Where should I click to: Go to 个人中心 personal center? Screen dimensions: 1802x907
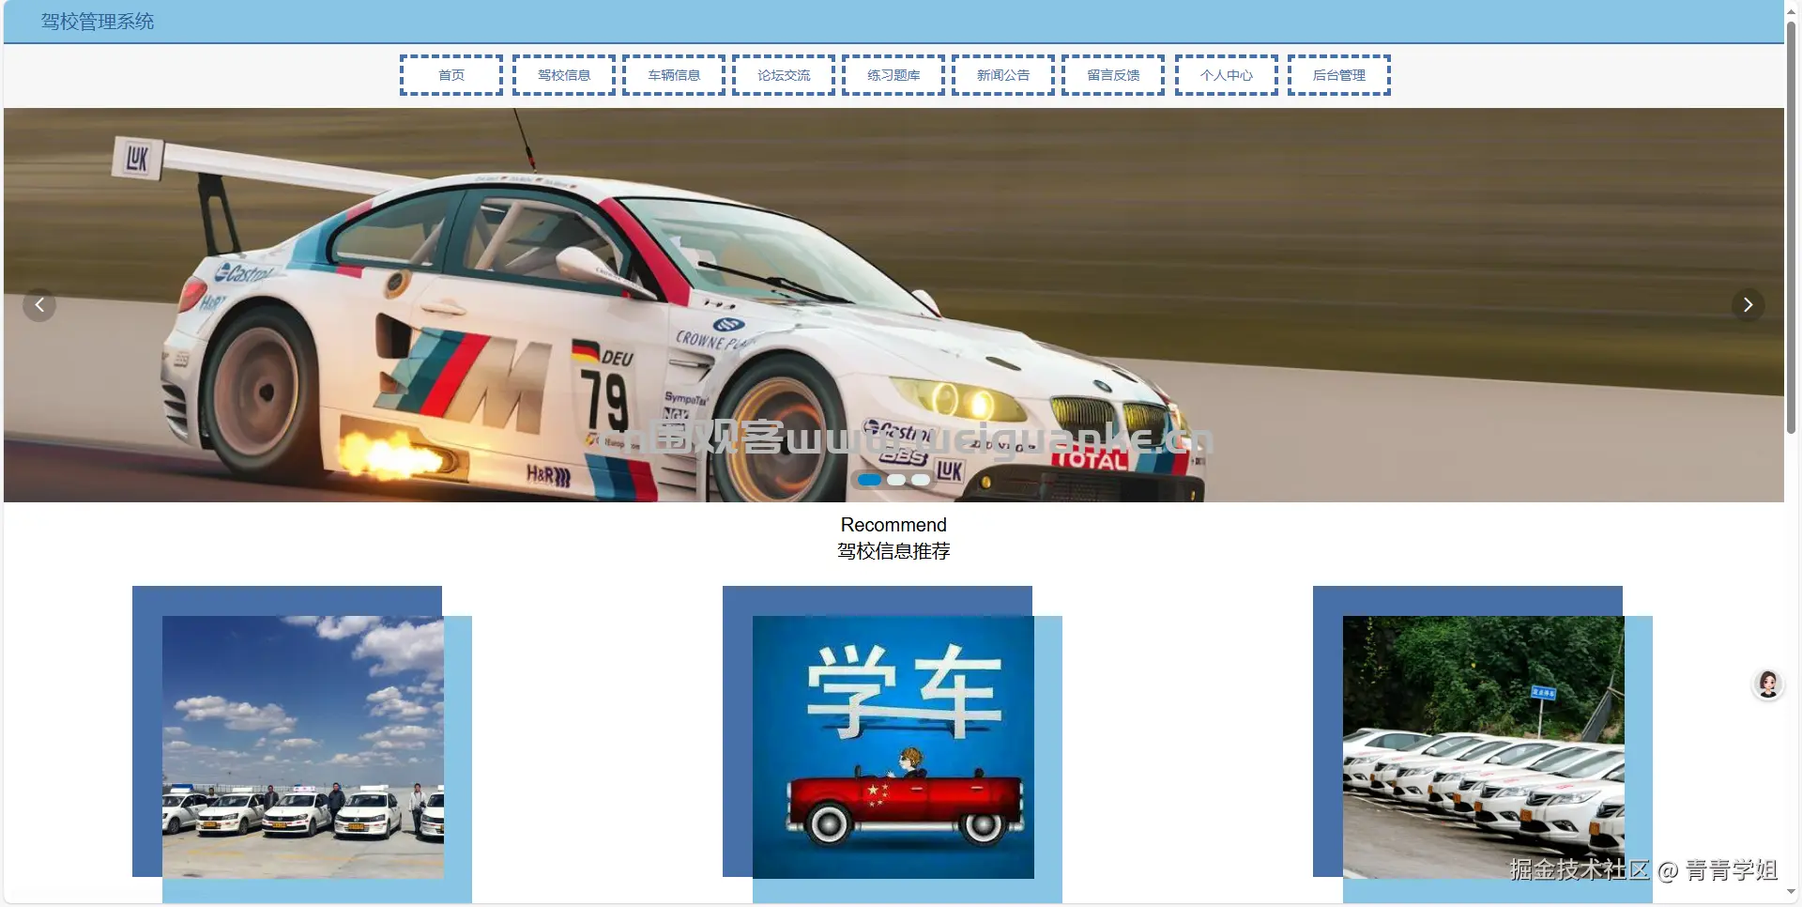point(1227,75)
